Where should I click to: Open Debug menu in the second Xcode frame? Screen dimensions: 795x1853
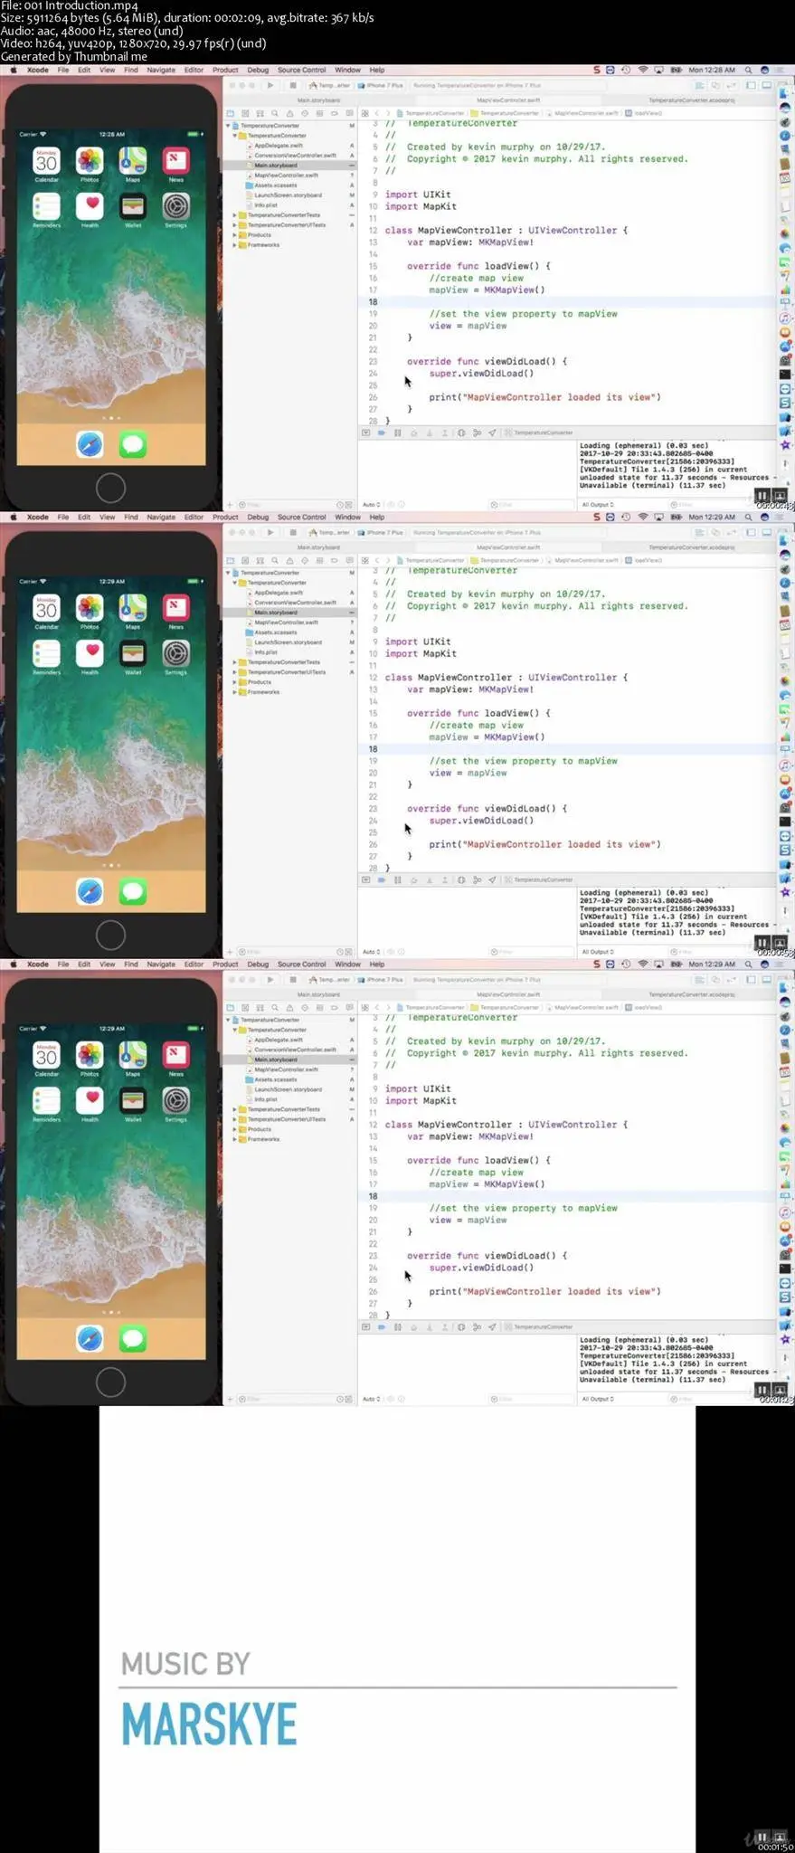[258, 517]
